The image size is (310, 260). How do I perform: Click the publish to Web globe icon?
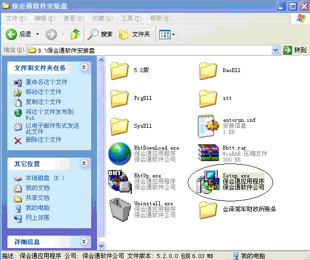coord(18,113)
